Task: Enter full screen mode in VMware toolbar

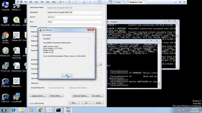Action: 100,2
